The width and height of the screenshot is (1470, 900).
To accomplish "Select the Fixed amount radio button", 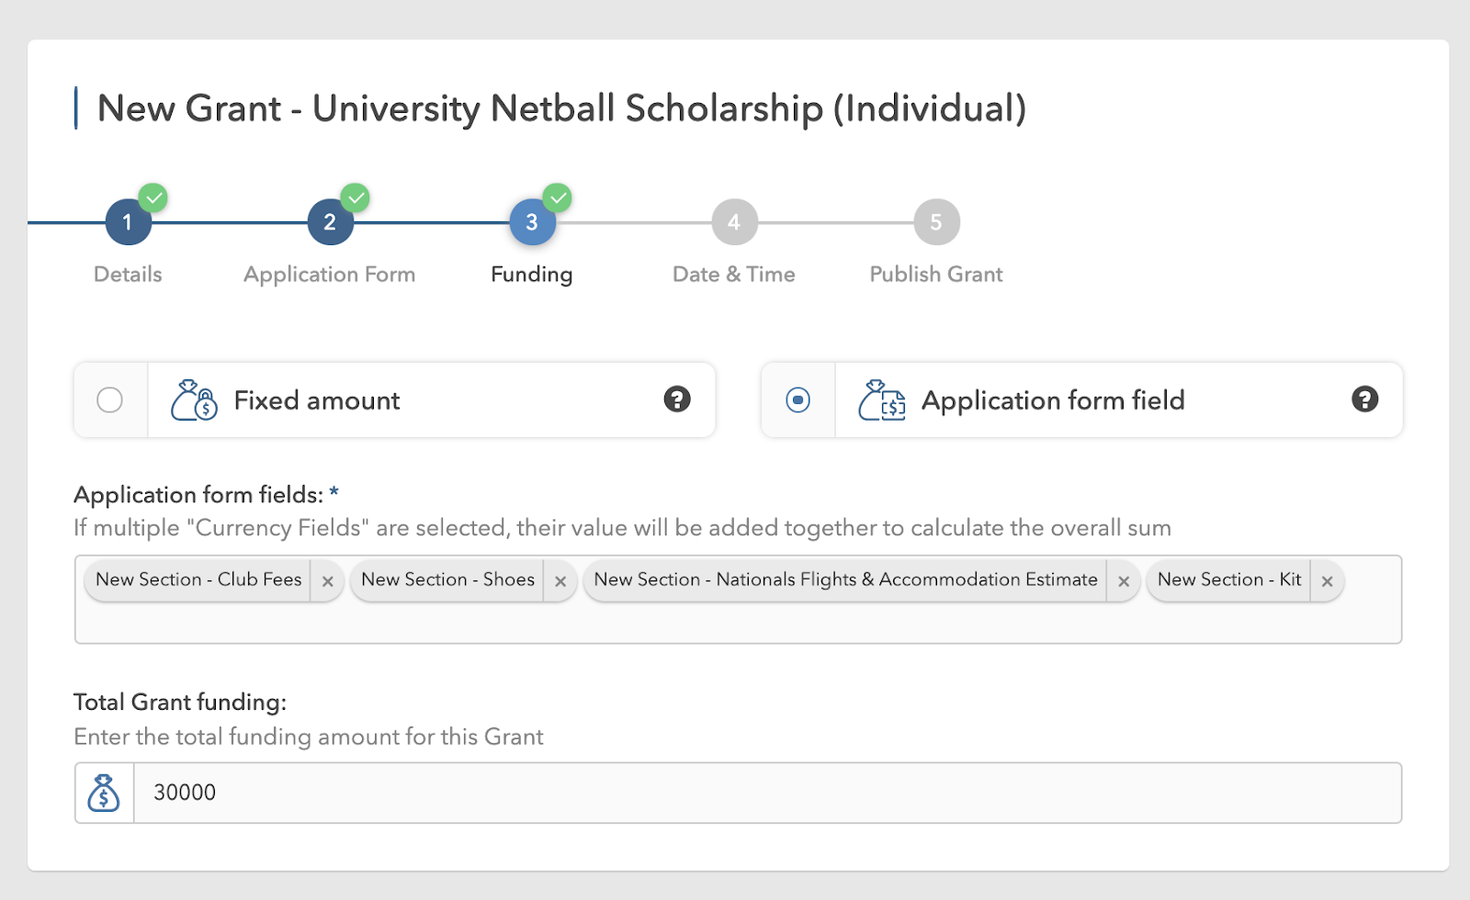I will pos(110,400).
